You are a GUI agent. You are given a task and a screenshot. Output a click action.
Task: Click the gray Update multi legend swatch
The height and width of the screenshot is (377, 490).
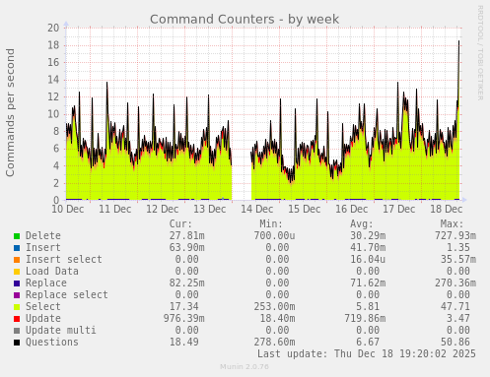(x=17, y=331)
